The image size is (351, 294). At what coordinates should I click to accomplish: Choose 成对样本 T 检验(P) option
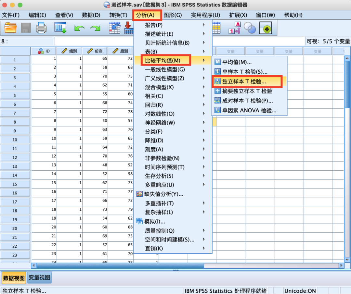coord(247,101)
